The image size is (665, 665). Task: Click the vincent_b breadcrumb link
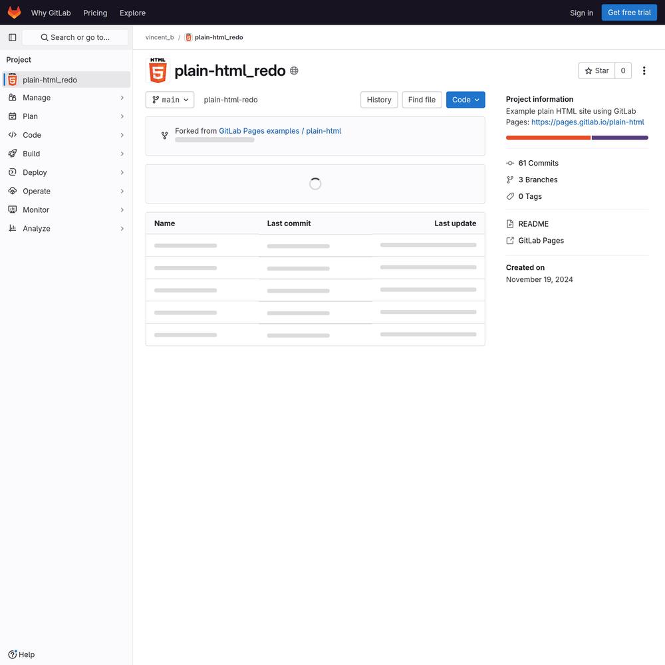160,37
